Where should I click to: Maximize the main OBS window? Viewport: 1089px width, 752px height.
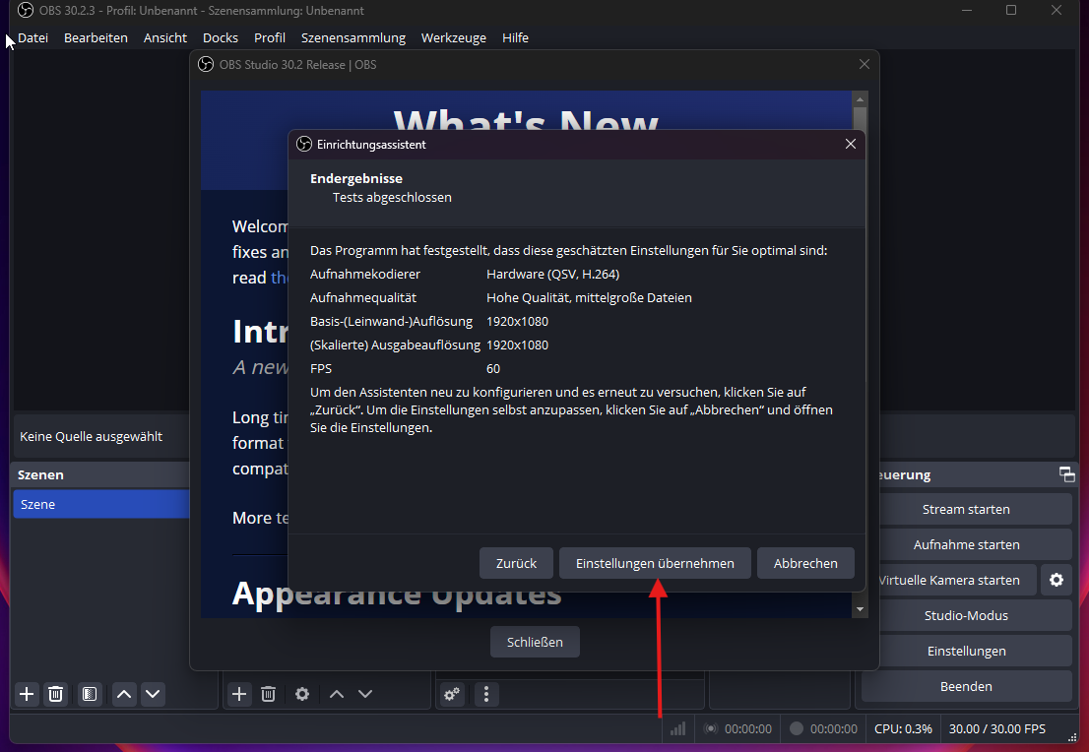coord(1011,11)
